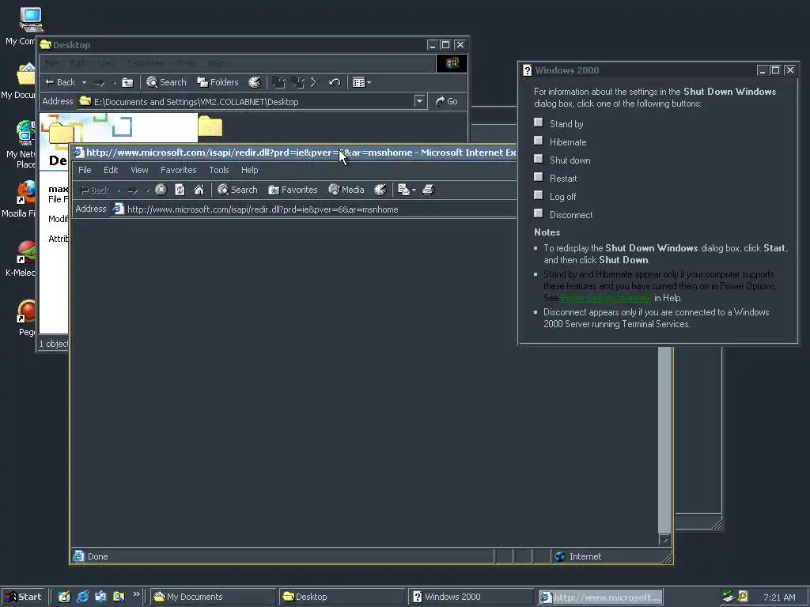Open the folder icon in the Desktop window

tap(210, 126)
